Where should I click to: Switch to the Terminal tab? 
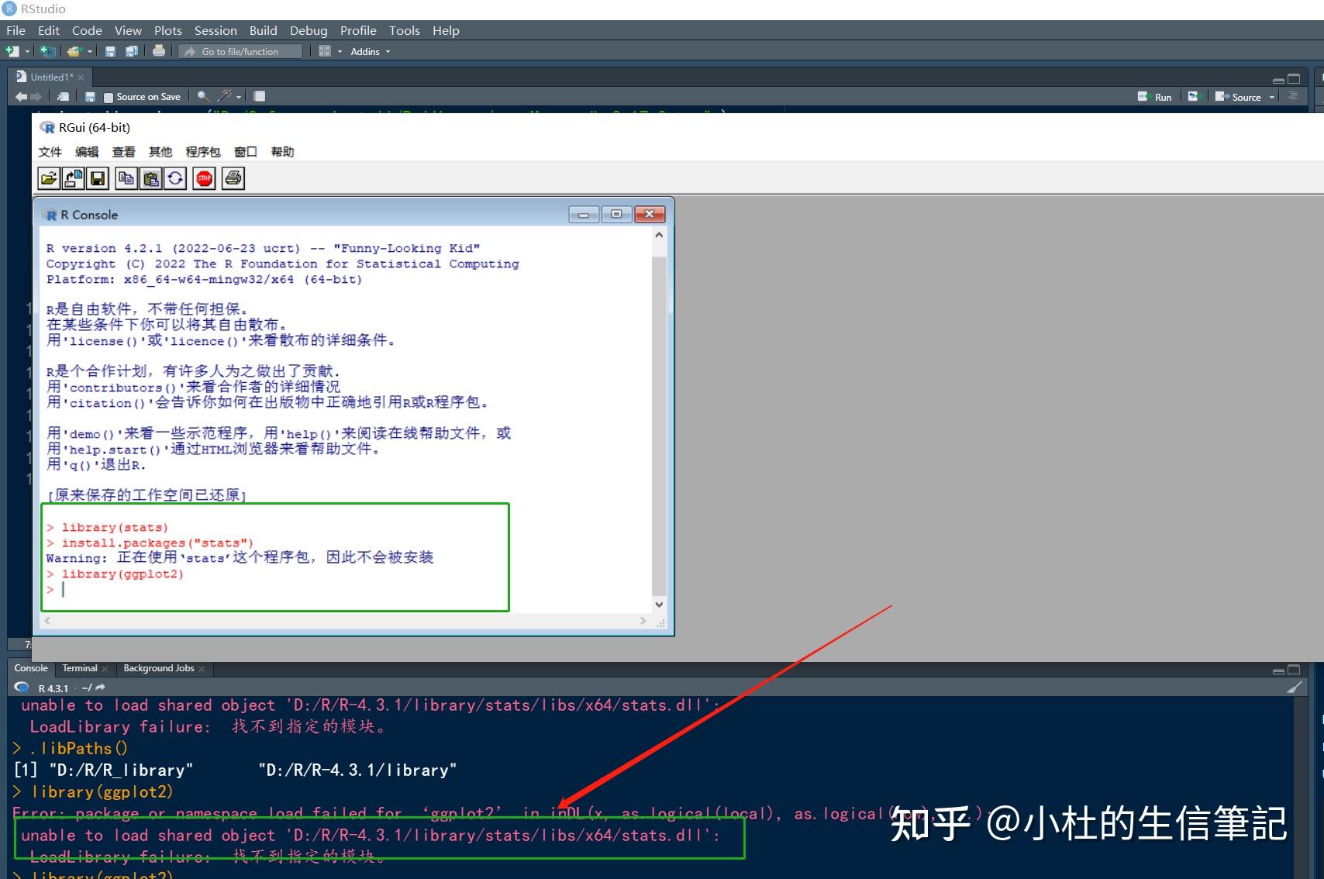pos(80,668)
